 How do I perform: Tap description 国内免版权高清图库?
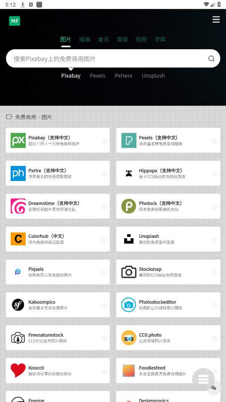click(46, 242)
